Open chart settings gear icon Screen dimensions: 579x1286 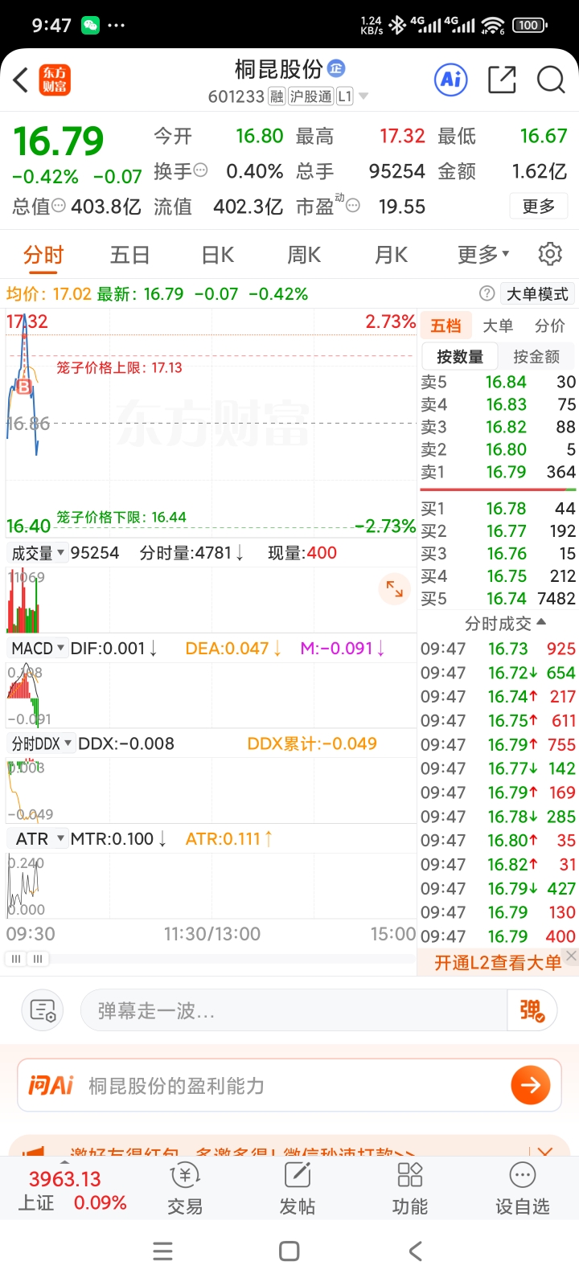[550, 254]
